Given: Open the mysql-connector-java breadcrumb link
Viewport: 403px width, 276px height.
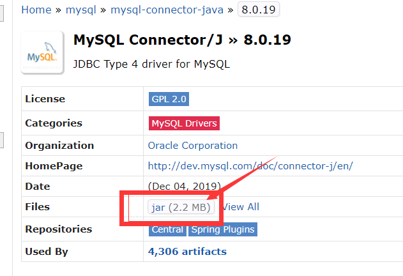Looking at the screenshot, I should tap(167, 10).
